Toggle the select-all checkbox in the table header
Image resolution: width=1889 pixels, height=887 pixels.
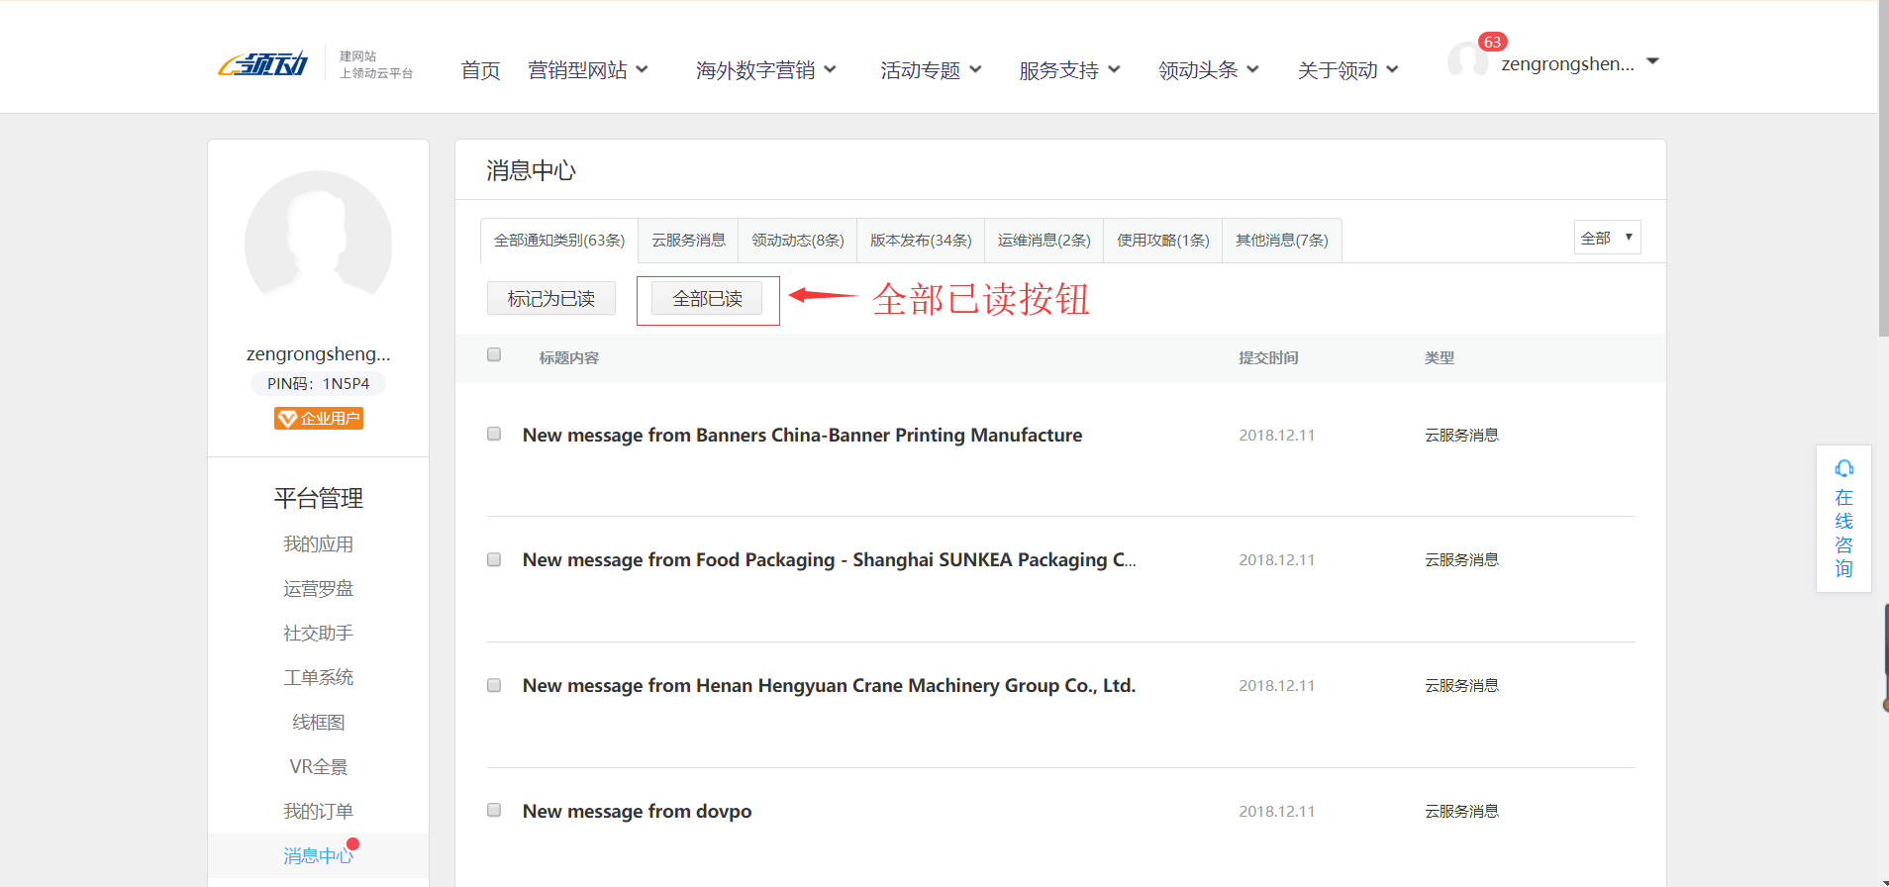tap(494, 355)
